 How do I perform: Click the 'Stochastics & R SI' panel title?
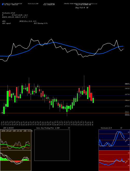click(x=111, y=128)
